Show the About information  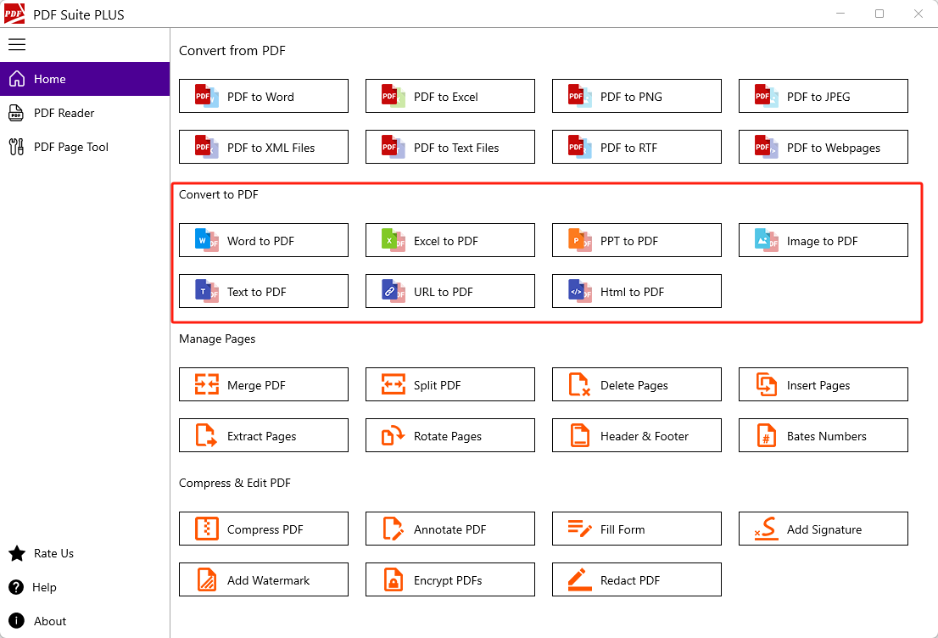coord(49,621)
